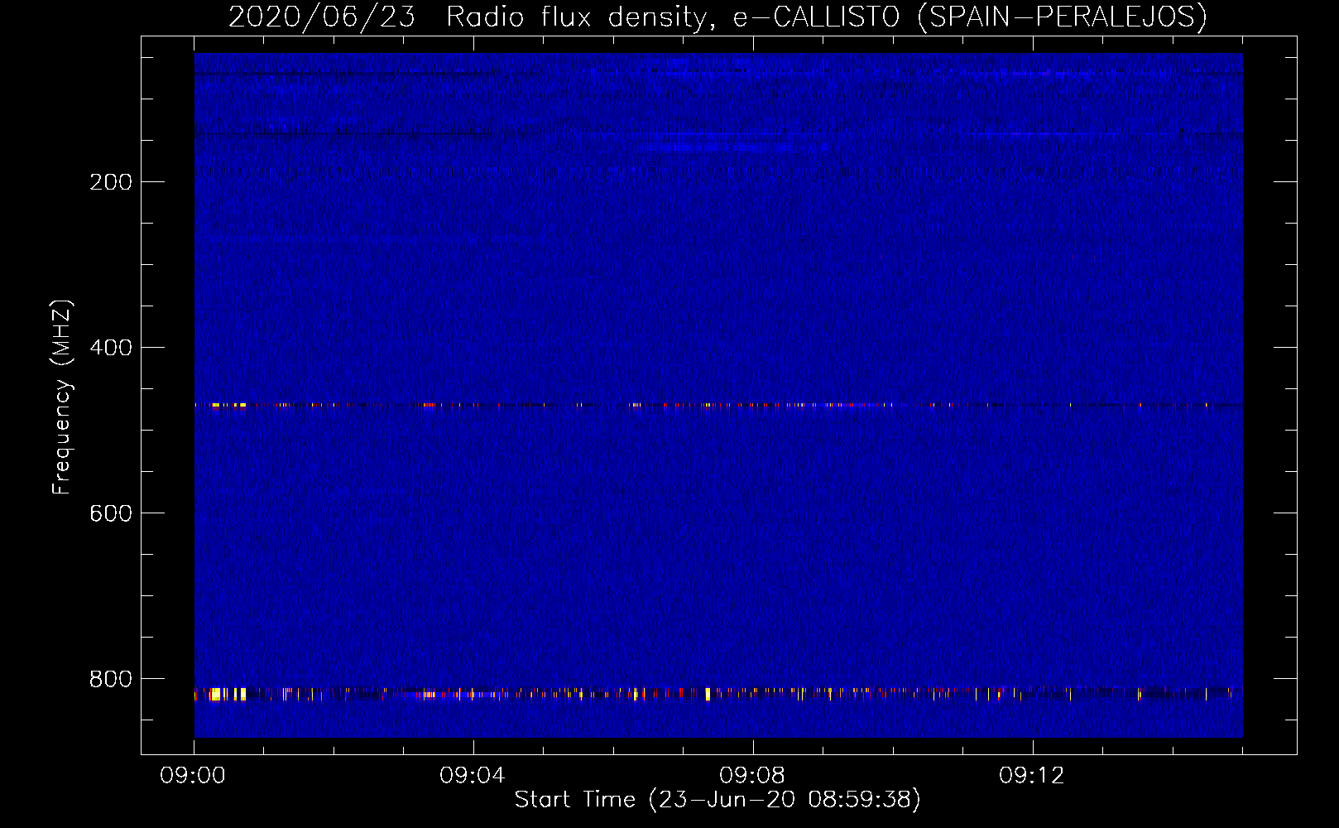1339x828 pixels.
Task: Select the 'Frequency (MHZ)' y-axis label
Action: pyautogui.click(x=62, y=397)
